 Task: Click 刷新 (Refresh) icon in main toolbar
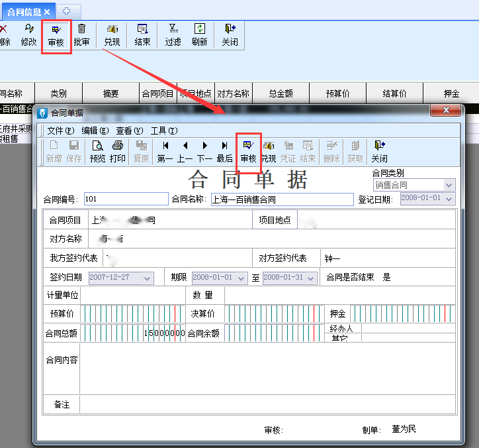199,34
